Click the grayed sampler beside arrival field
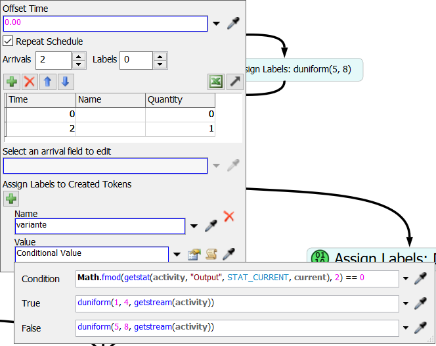Viewport: 436px width, 346px height. 233,166
